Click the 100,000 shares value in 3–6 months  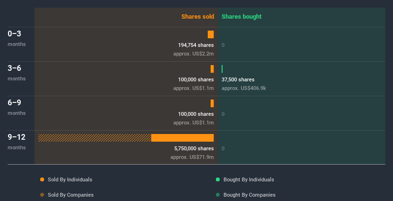point(196,79)
